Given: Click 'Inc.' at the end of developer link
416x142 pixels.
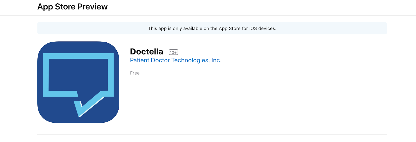Looking at the screenshot, I should click(x=216, y=60).
